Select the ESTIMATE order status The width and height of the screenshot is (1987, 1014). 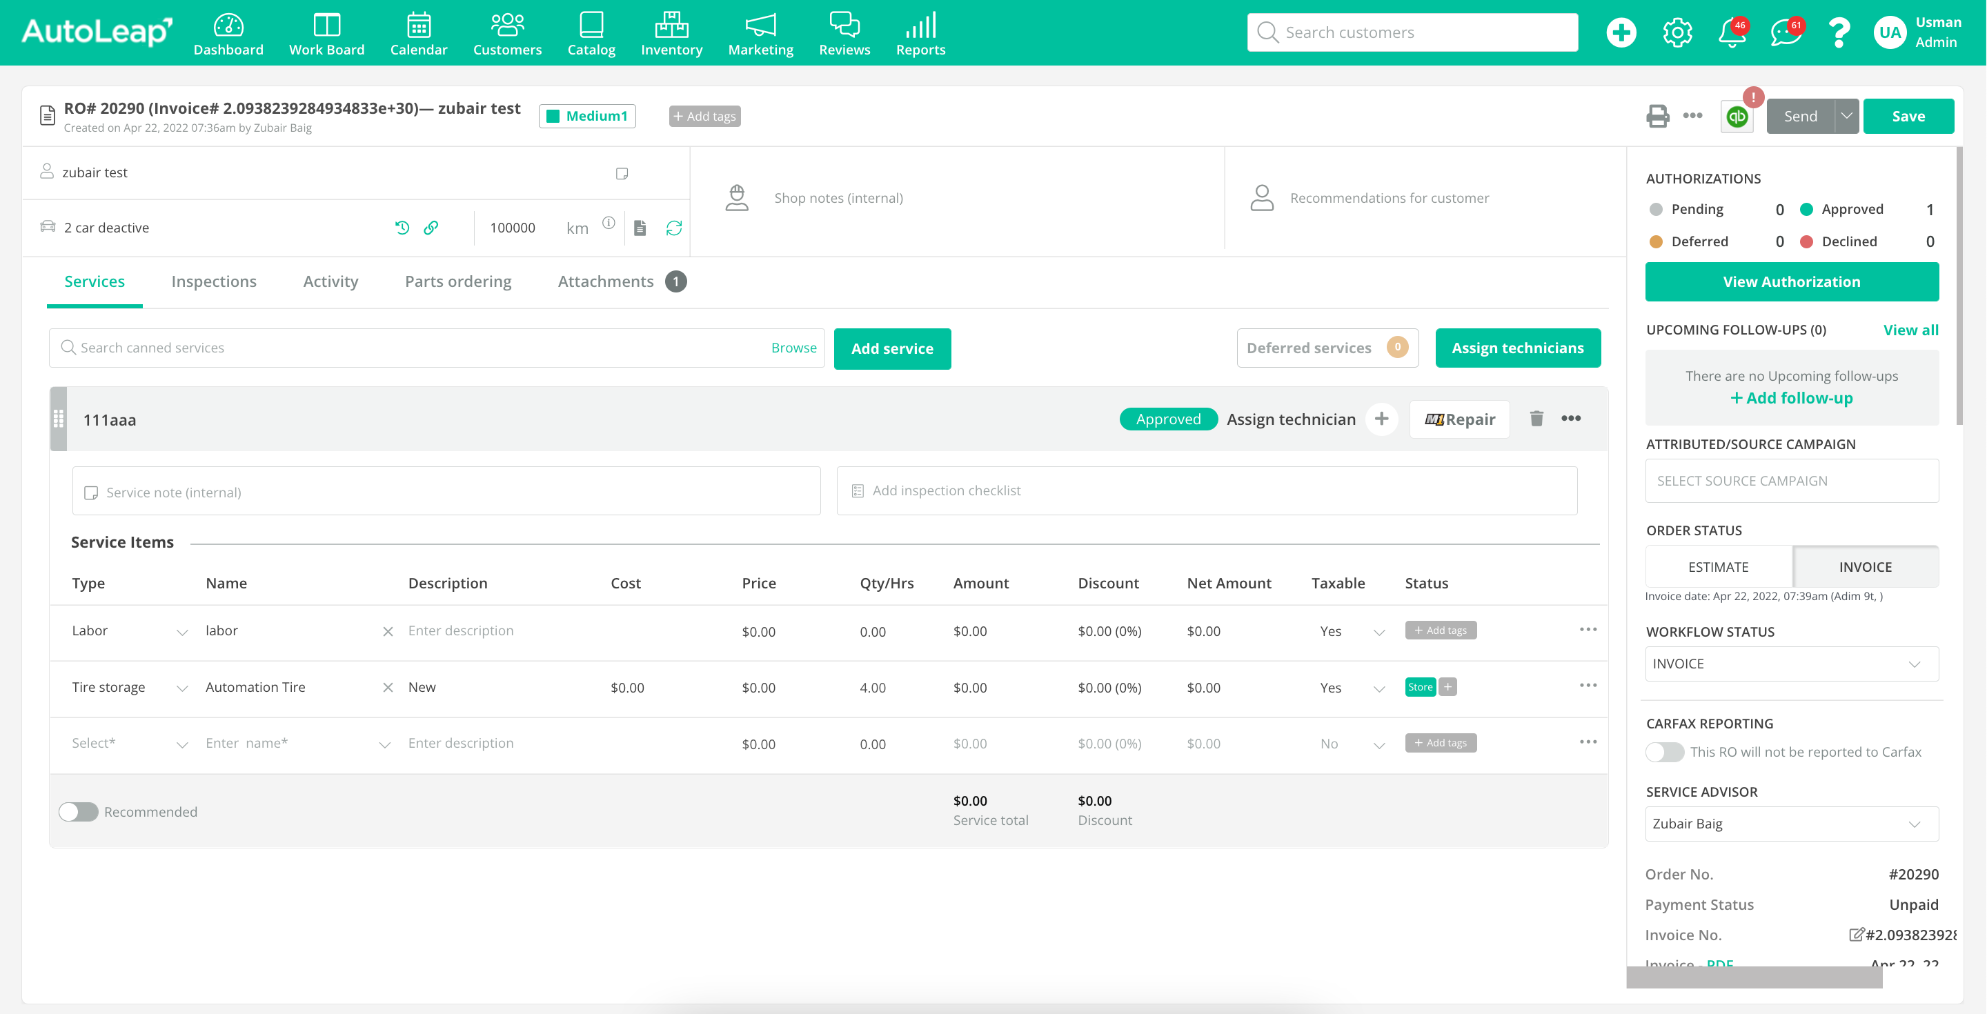(x=1718, y=567)
